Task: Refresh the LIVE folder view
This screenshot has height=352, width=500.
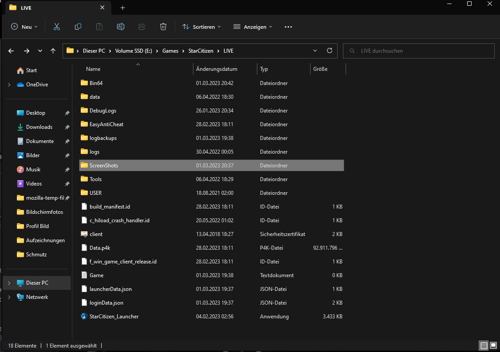Action: point(330,50)
